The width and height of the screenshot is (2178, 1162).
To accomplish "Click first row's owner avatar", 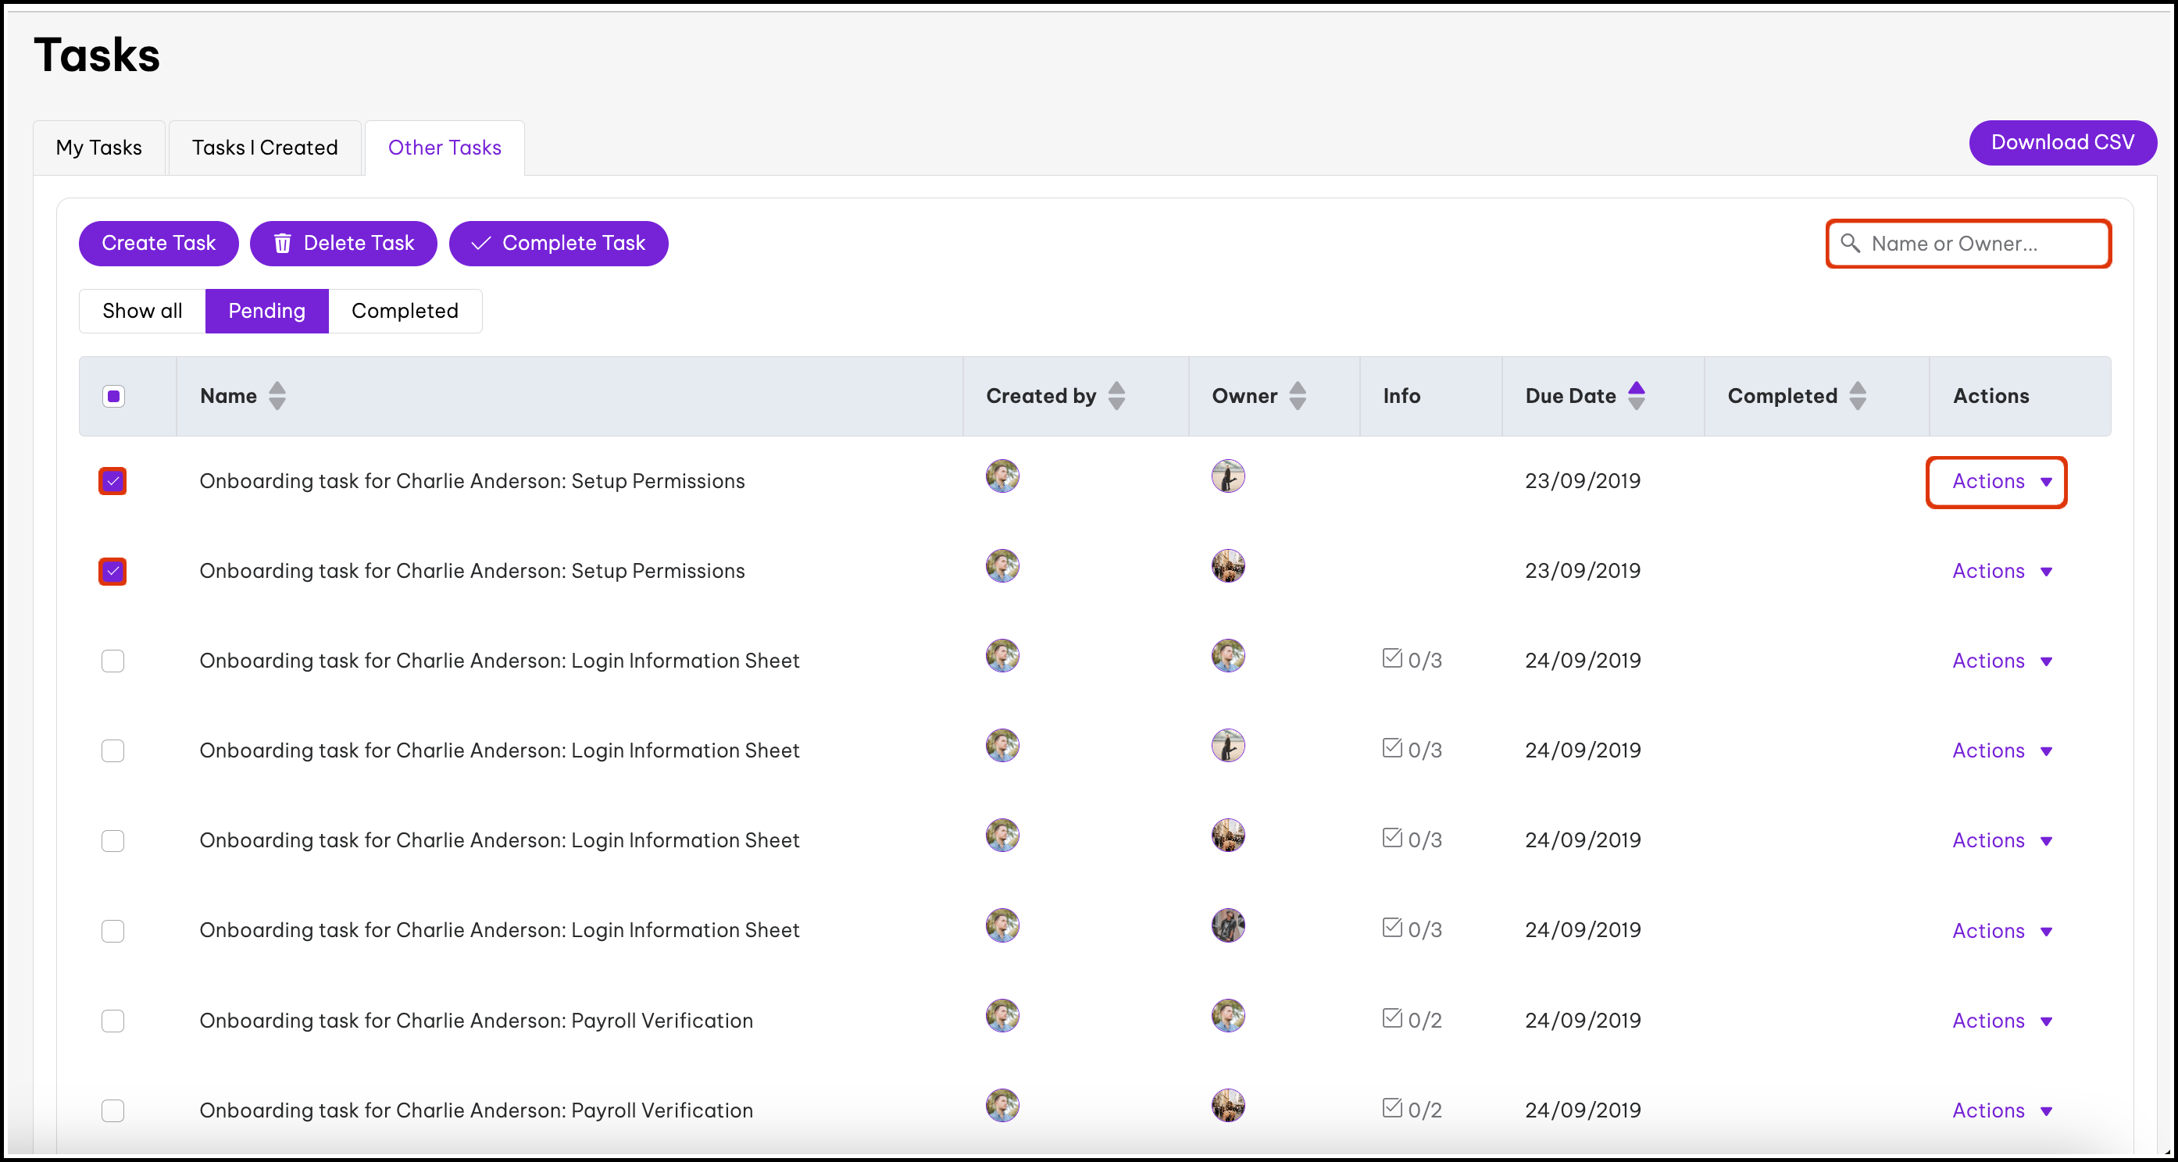I will (x=1227, y=476).
